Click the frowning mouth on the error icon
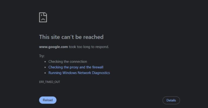This screenshot has height=108, width=208. click(x=43, y=20)
